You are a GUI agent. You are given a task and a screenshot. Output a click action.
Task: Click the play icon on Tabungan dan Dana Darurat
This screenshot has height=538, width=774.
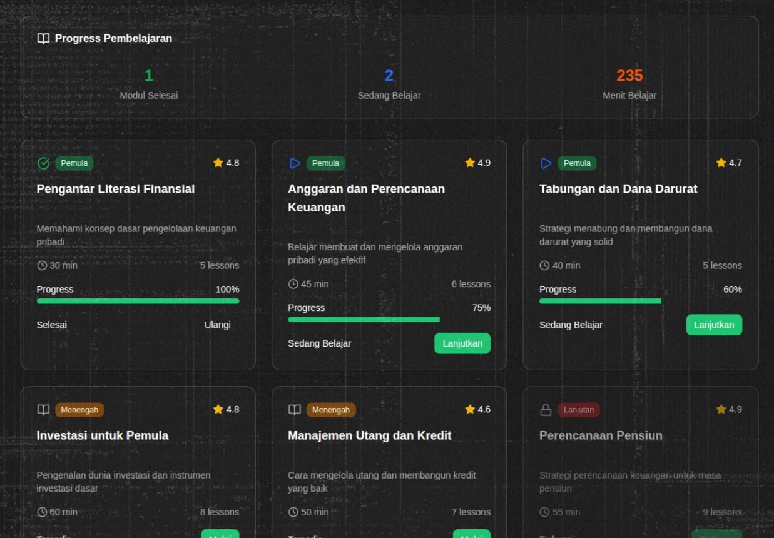(546, 163)
